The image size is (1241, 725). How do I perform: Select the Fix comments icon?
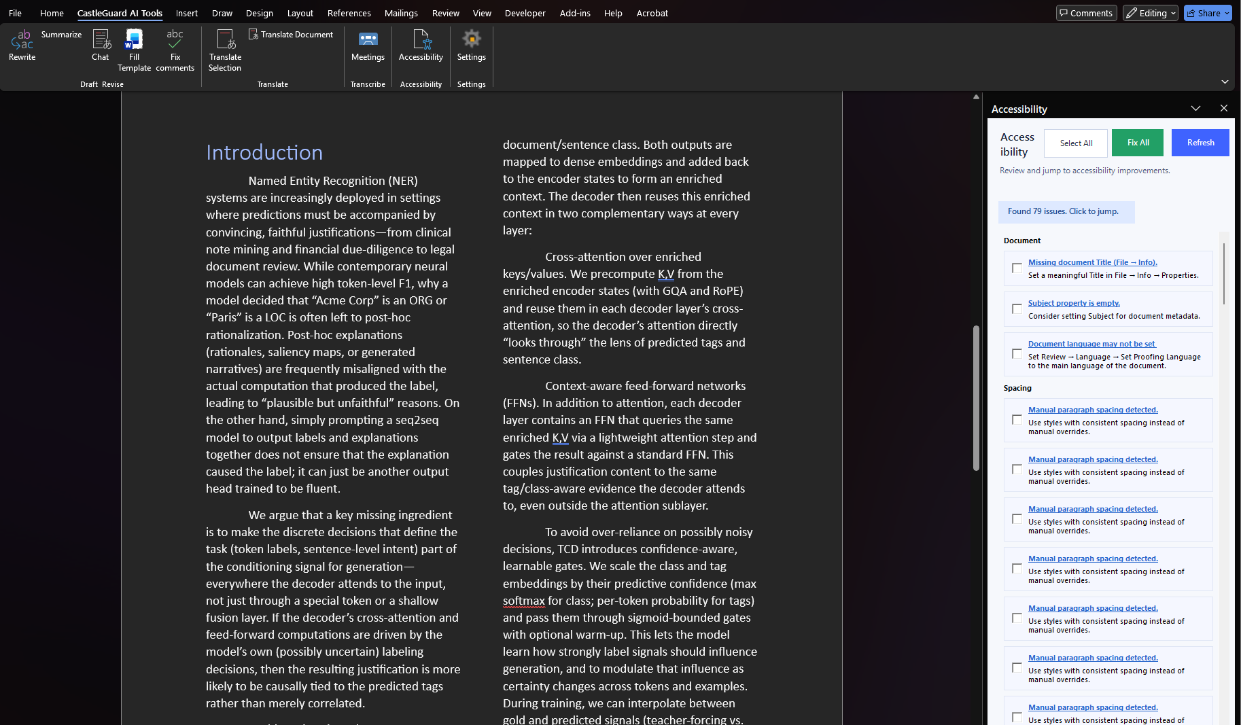[x=175, y=40]
